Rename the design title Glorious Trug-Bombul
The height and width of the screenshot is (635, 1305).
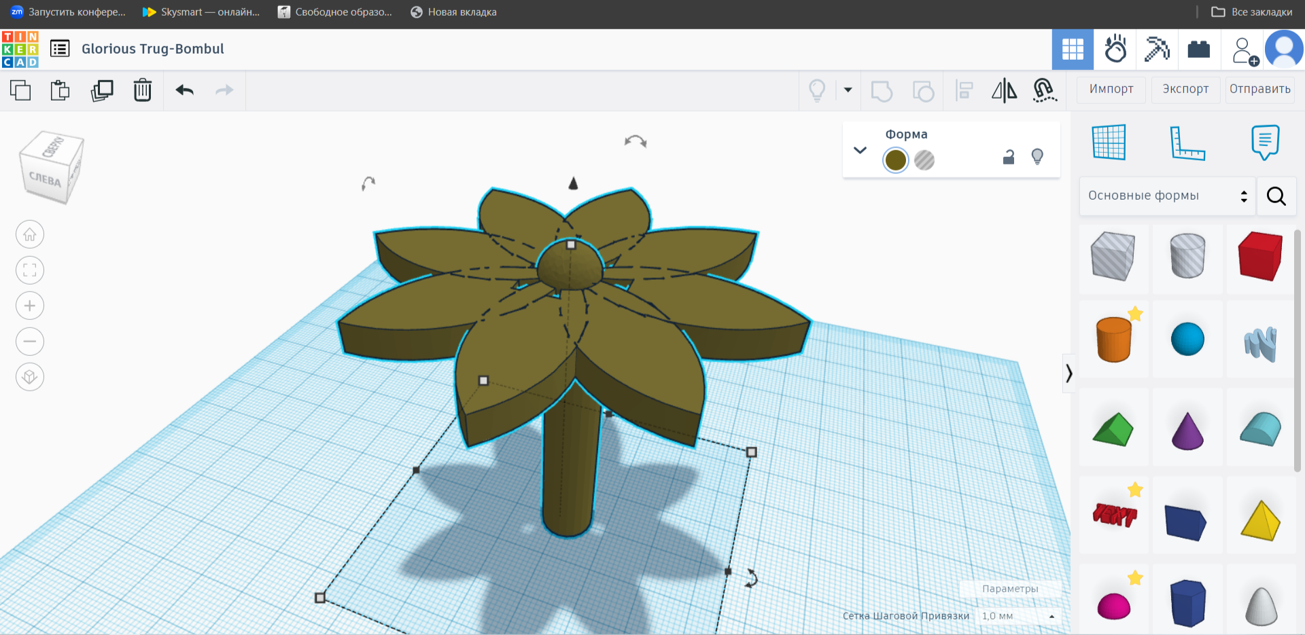point(152,49)
